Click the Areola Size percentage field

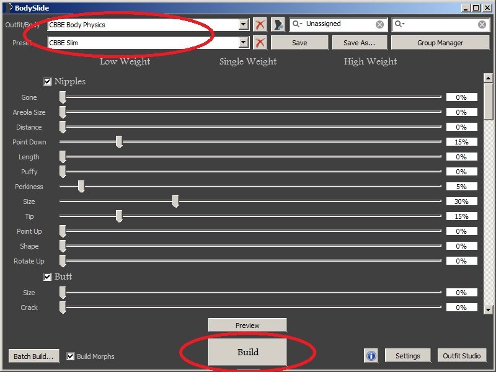[x=461, y=112]
